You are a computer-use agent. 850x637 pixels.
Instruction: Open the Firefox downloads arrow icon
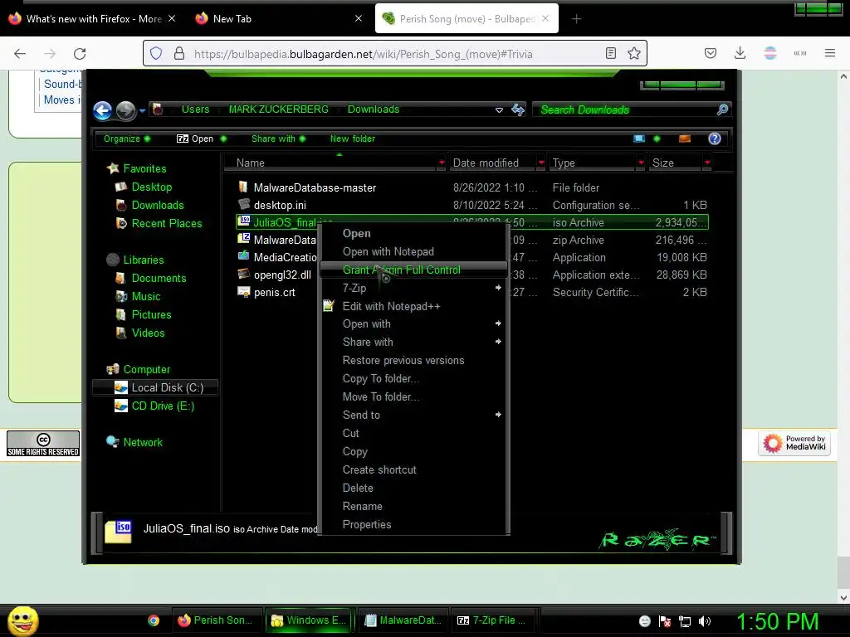(x=740, y=53)
